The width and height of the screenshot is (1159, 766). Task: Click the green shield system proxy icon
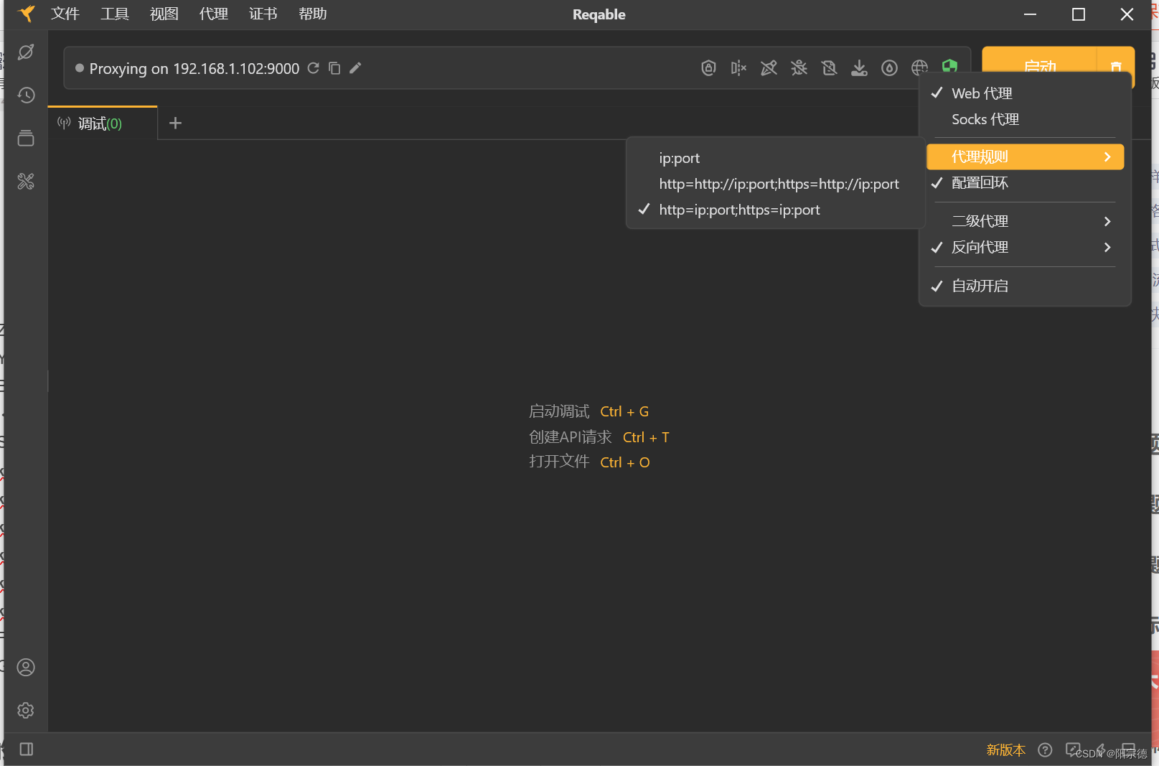[949, 67]
